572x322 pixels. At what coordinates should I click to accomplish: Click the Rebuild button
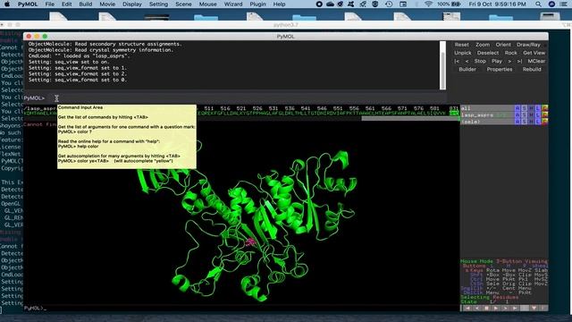coord(532,69)
